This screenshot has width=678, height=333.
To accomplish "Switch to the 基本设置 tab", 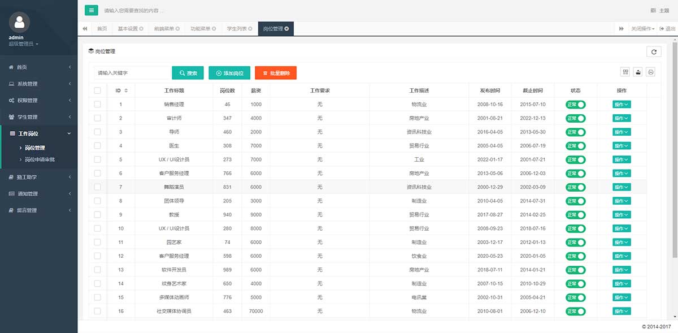I will [x=130, y=28].
